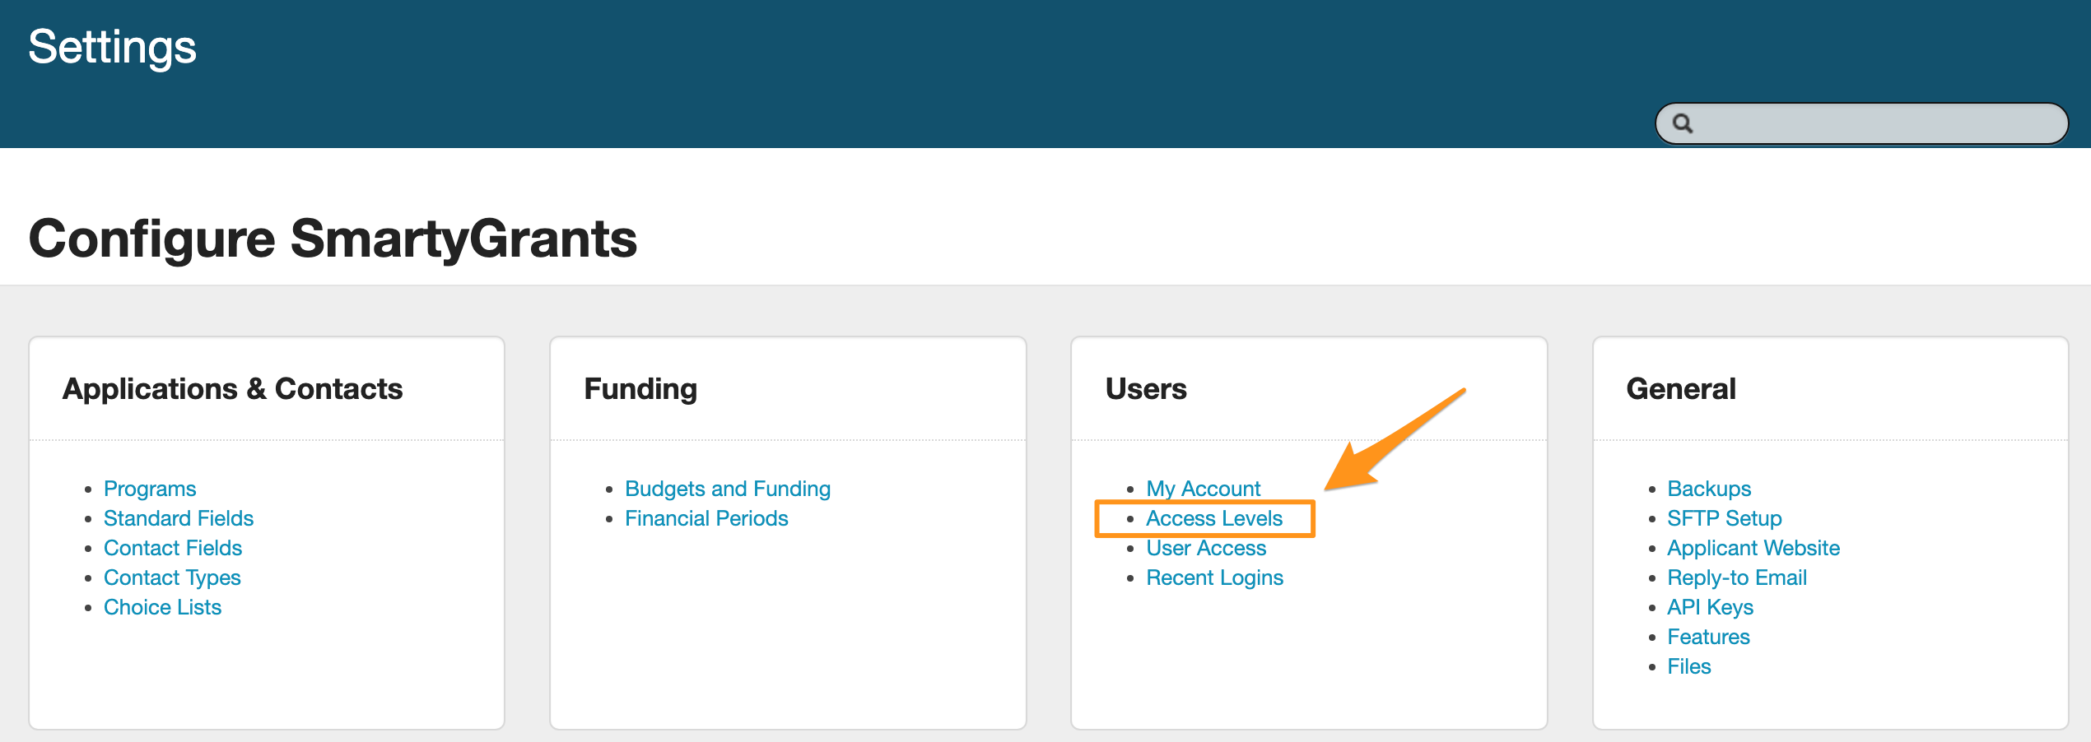Open Choice Lists
2091x742 pixels.
(x=162, y=607)
